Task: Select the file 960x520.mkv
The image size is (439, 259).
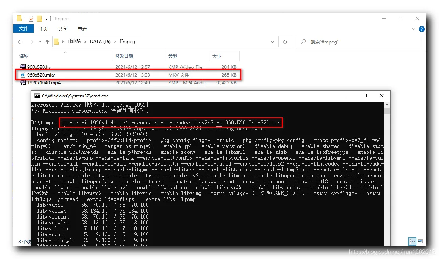Action: click(x=41, y=75)
